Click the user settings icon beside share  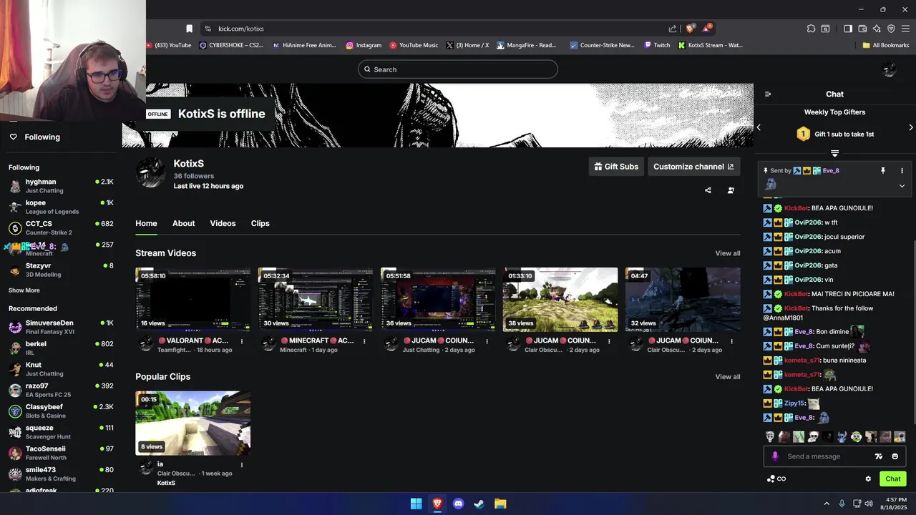tap(731, 190)
